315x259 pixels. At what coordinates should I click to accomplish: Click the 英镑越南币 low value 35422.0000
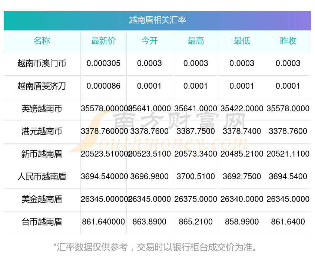tap(242, 109)
